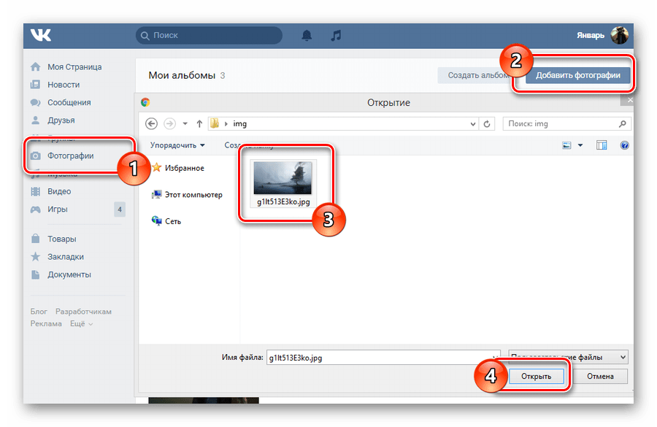Image resolution: width=657 pixels, height=427 pixels.
Task: Select Сеть in navigation pane
Action: pos(166,221)
